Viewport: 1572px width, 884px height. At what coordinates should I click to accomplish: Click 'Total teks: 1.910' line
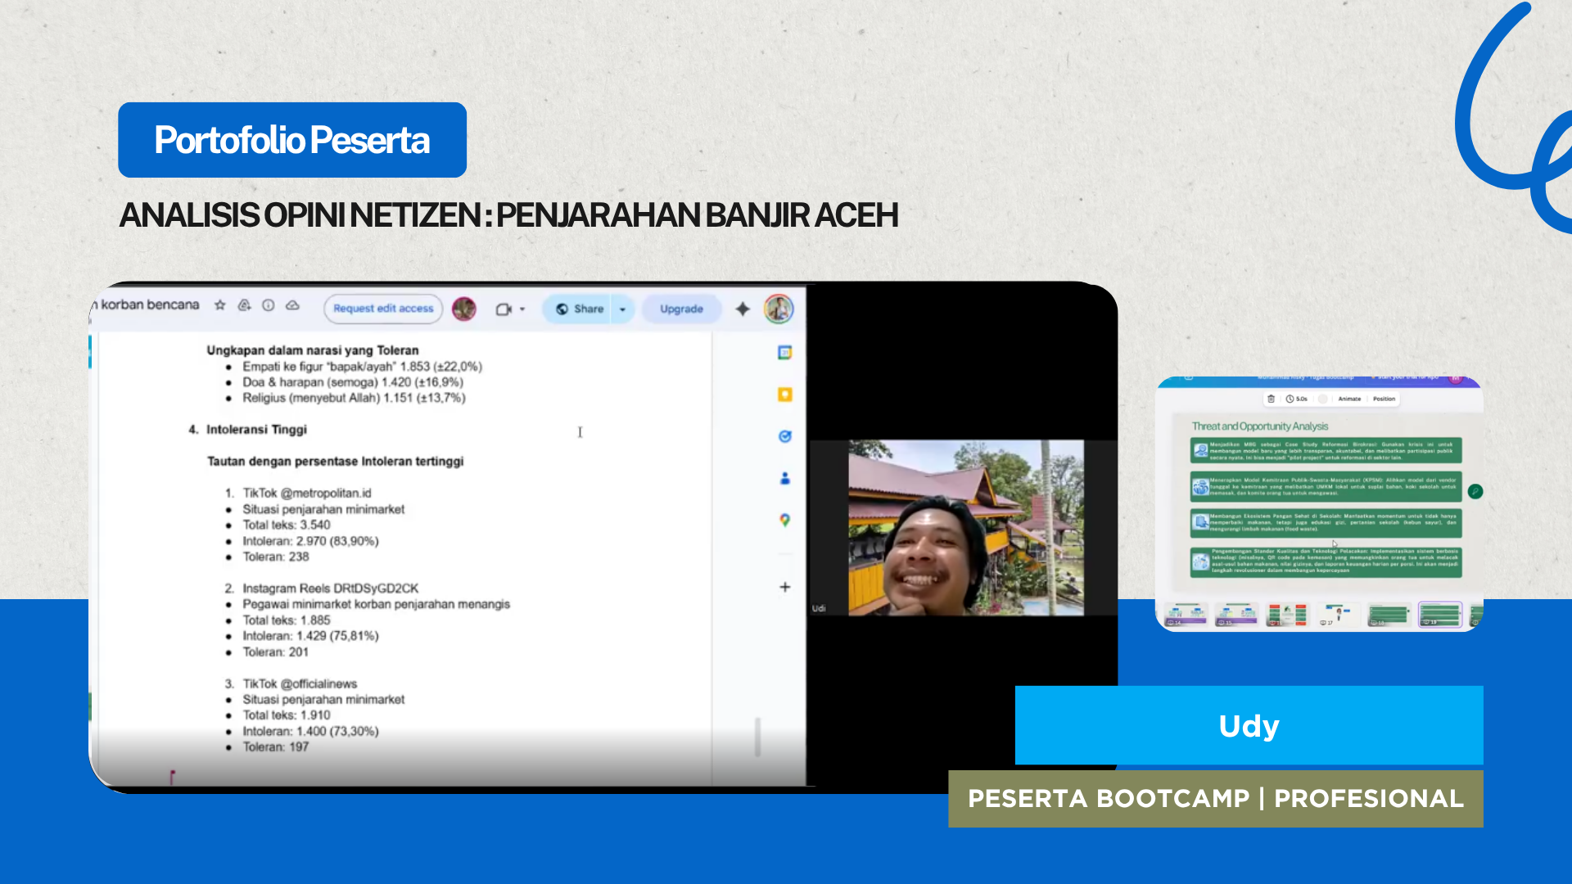tap(286, 715)
